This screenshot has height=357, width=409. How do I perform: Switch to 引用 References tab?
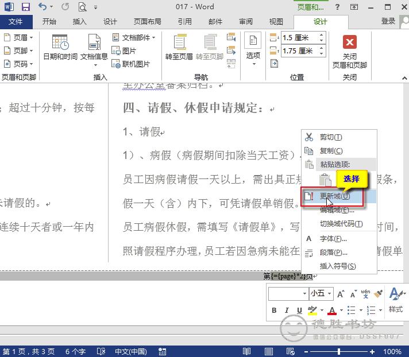(x=184, y=22)
